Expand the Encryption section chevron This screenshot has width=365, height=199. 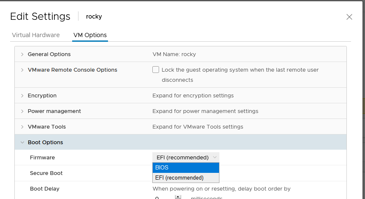[x=22, y=96]
